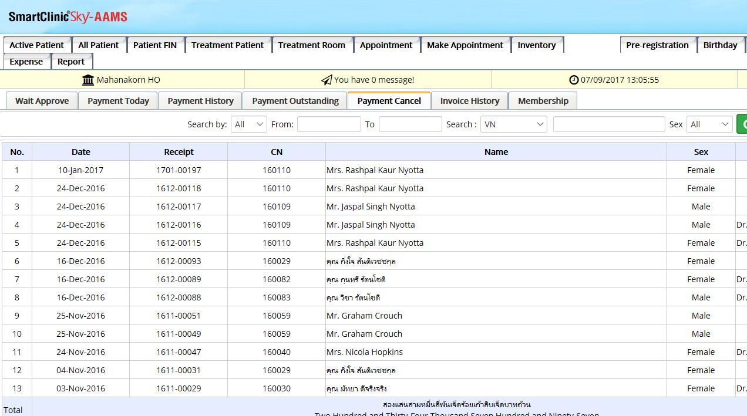Screen dimensions: 747x416
Task: Switch to the Payment History tab
Action: (x=200, y=101)
